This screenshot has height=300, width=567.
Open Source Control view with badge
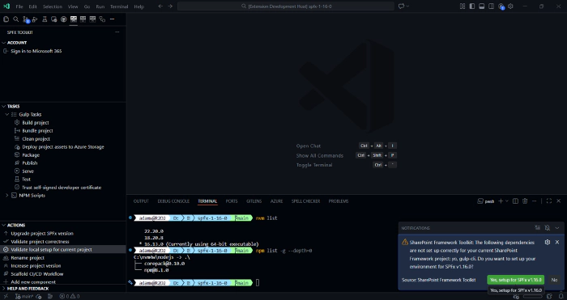click(x=25, y=19)
